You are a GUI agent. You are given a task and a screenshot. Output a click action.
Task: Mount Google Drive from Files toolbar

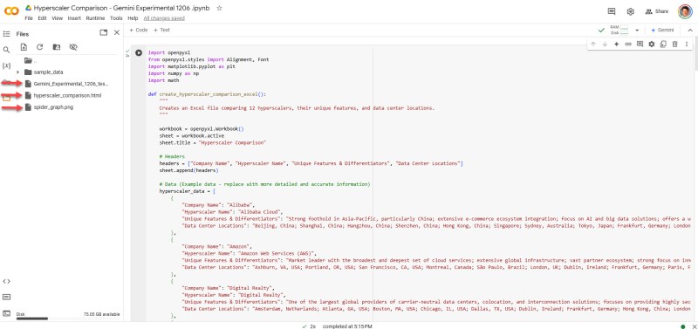tap(57, 47)
